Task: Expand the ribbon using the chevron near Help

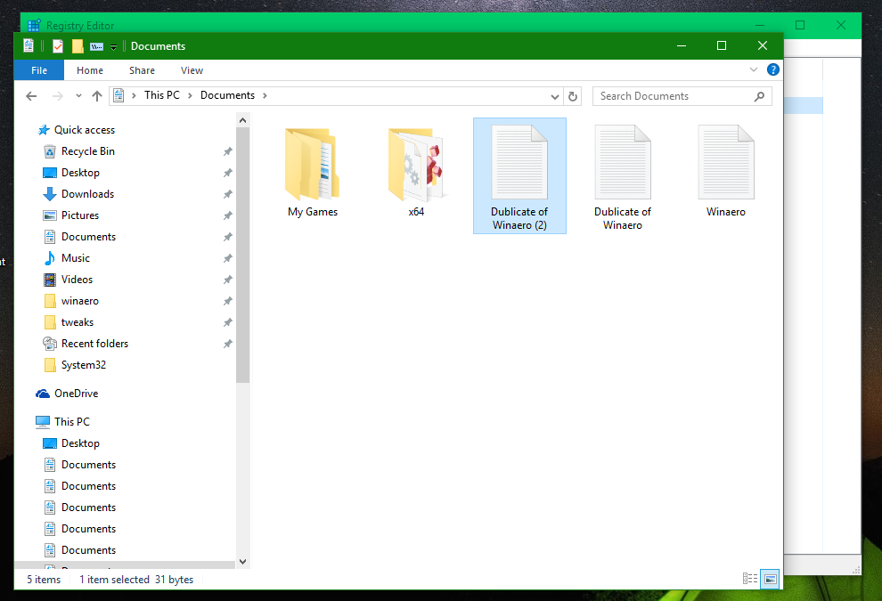Action: coord(754,69)
